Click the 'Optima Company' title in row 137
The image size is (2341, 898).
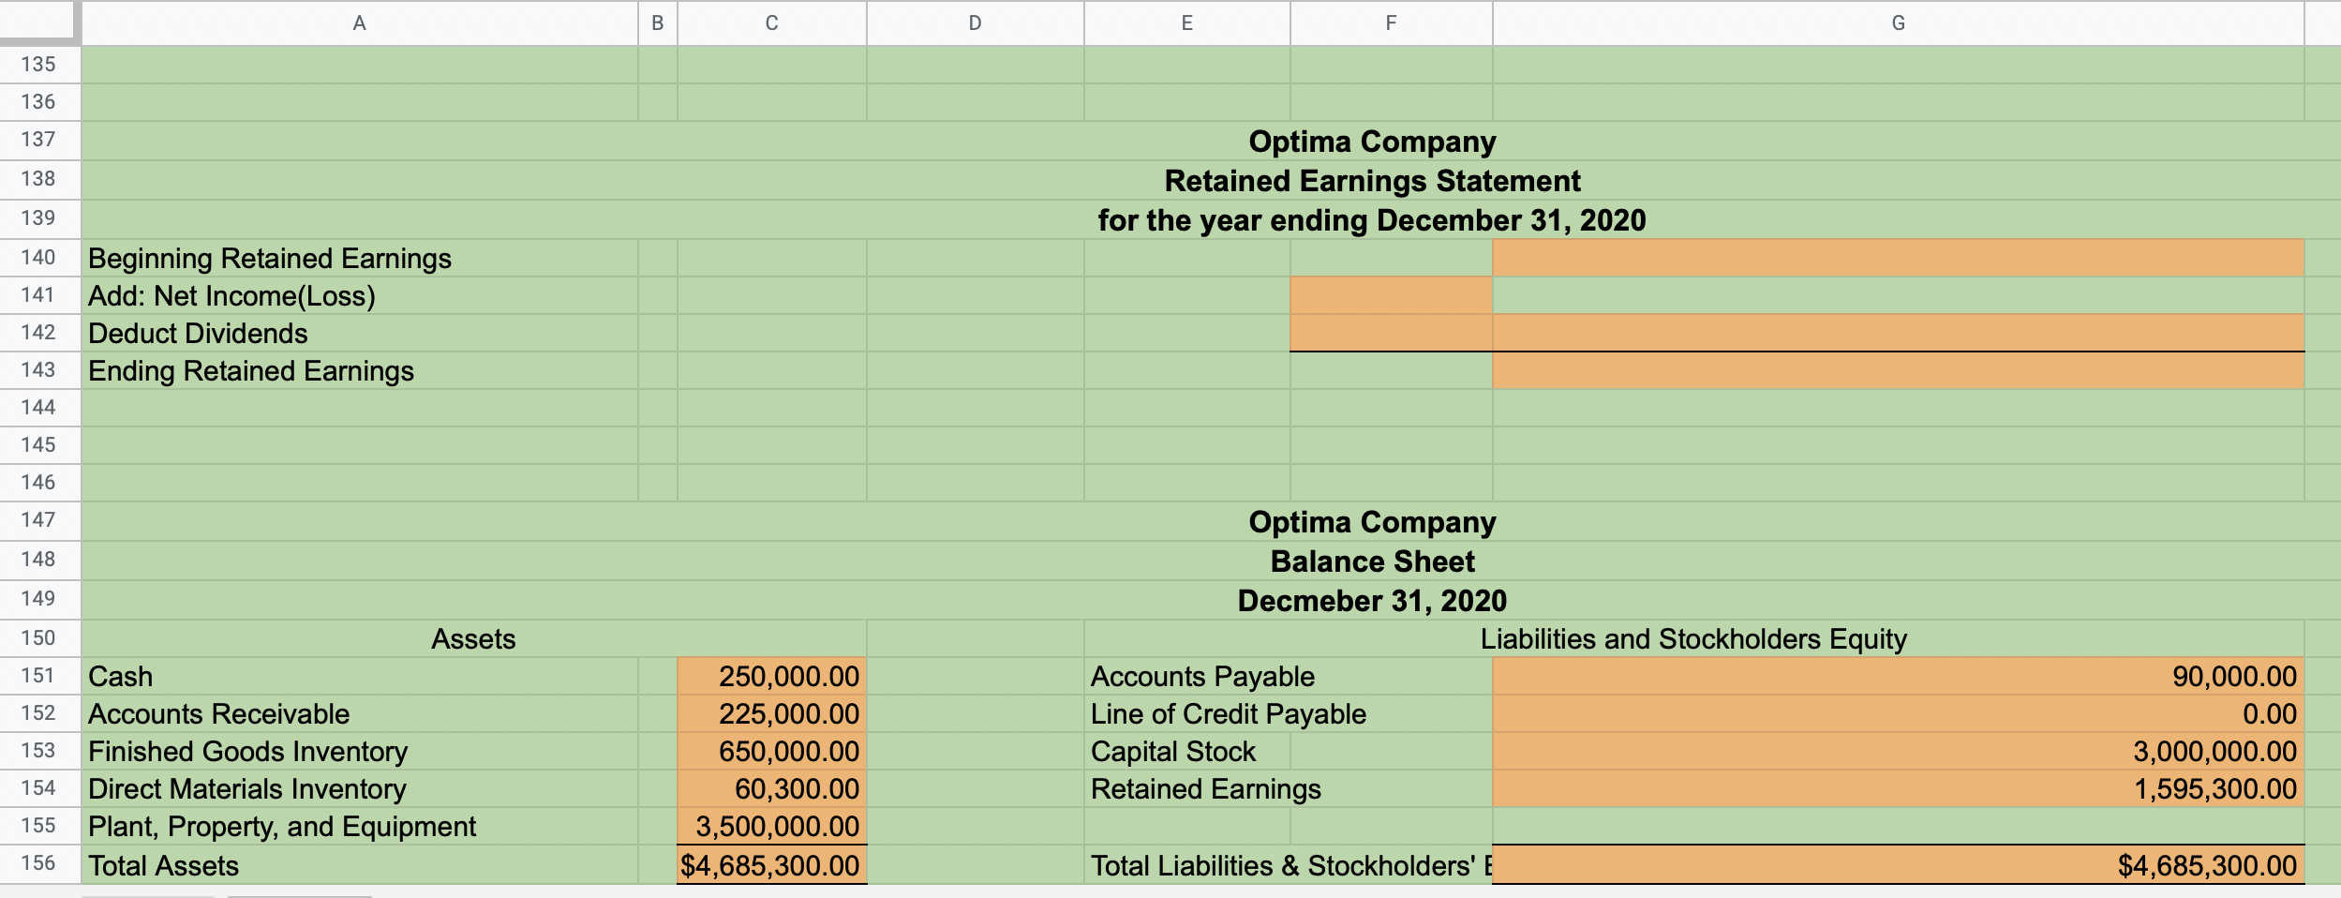click(x=1372, y=142)
